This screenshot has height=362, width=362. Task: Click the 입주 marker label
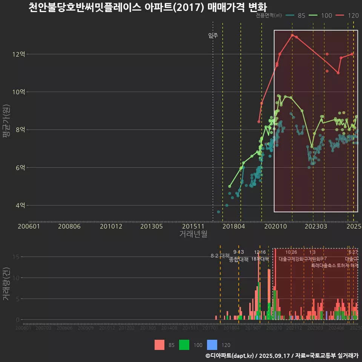pyautogui.click(x=213, y=35)
